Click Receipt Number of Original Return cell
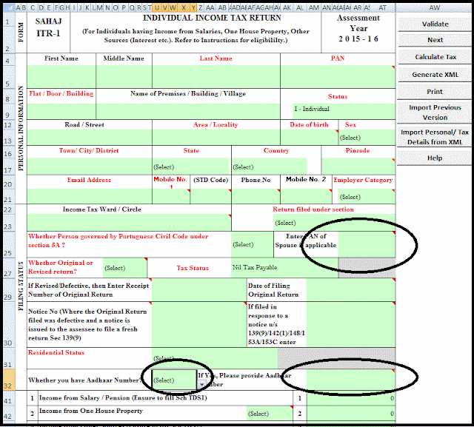This screenshot has height=427, width=474. [x=199, y=290]
